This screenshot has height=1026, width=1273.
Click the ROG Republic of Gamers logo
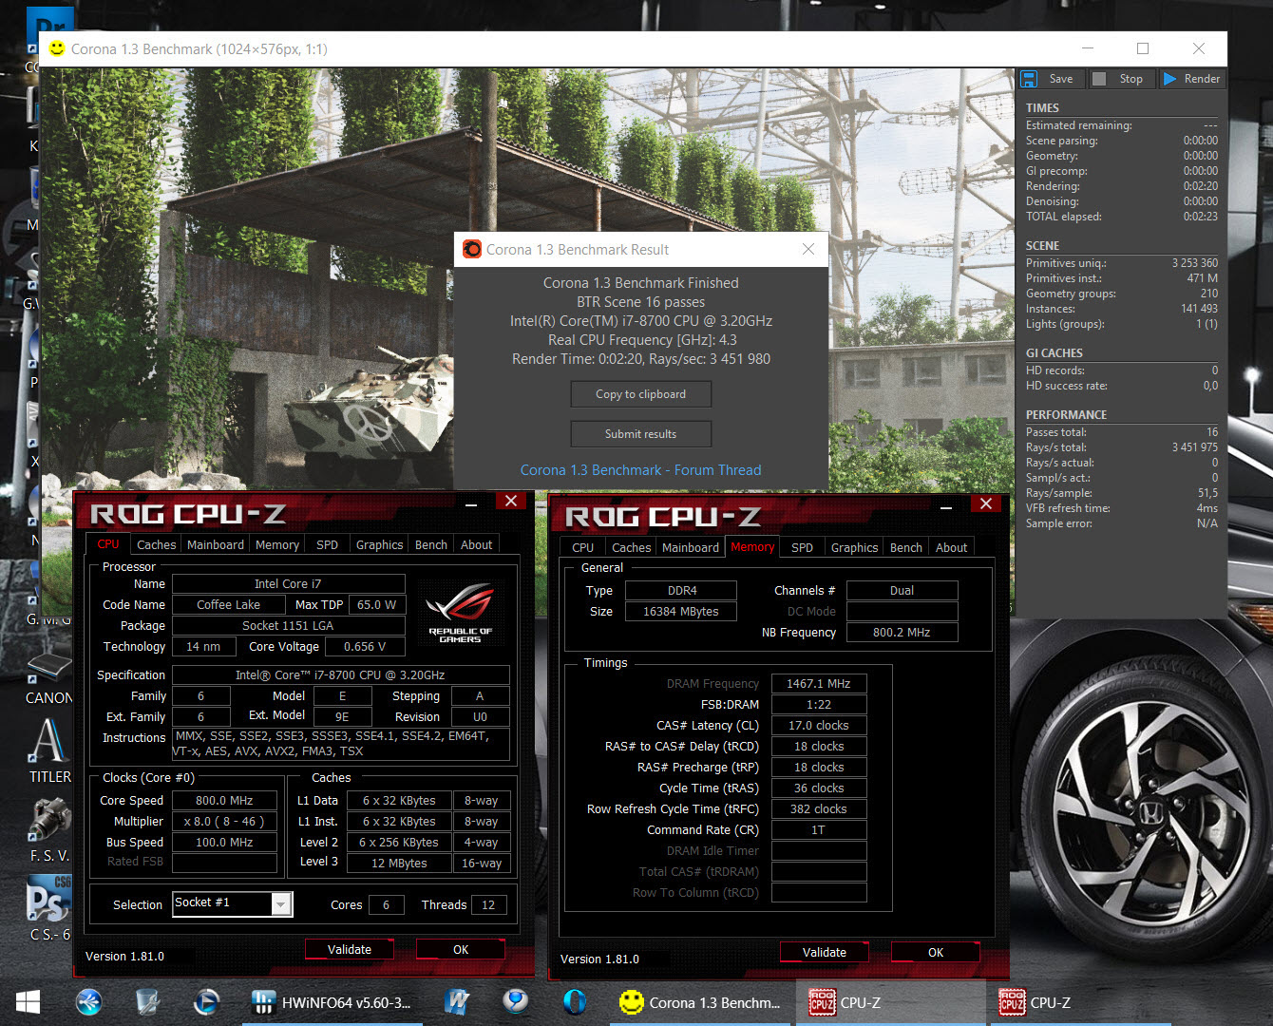[460, 611]
